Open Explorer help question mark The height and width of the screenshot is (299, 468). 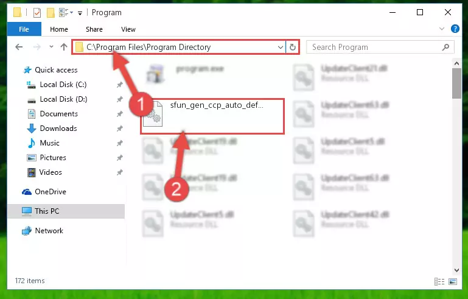(x=455, y=29)
